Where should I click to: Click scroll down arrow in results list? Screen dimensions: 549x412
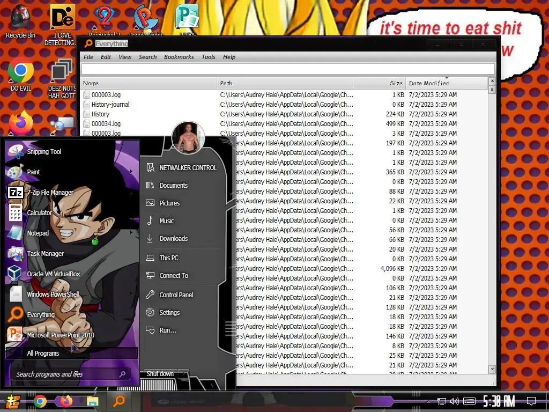pos(492,369)
